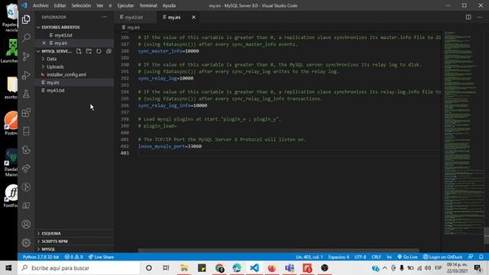Open notifications bell in status bar
The image size is (489, 275).
tap(481, 257)
